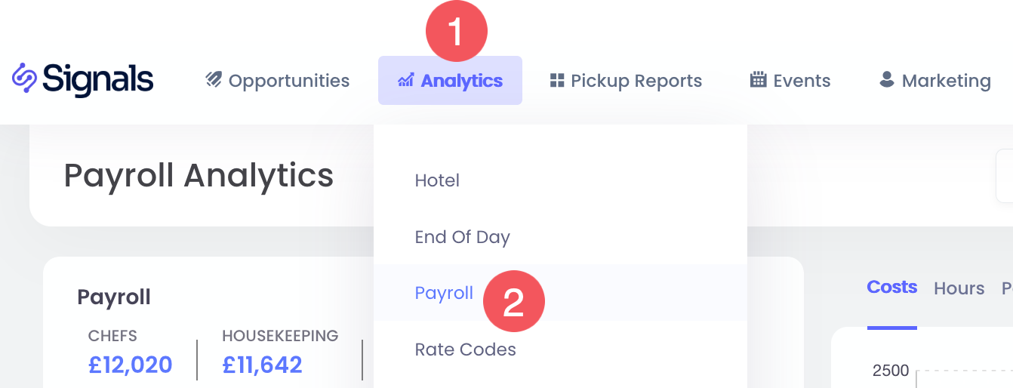Click the Pickup Reports grid icon
This screenshot has width=1013, height=388.
tap(557, 80)
